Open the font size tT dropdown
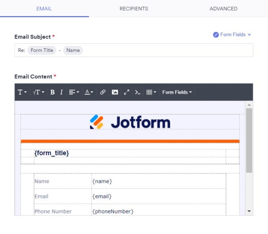The height and width of the screenshot is (234, 268). pos(38,92)
